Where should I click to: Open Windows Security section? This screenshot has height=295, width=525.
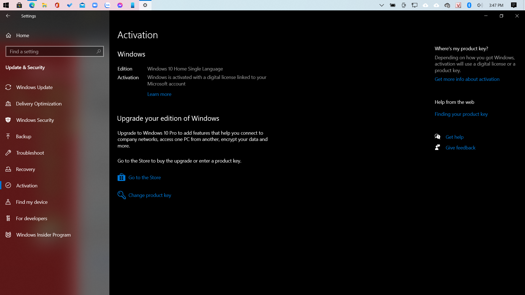point(55,120)
